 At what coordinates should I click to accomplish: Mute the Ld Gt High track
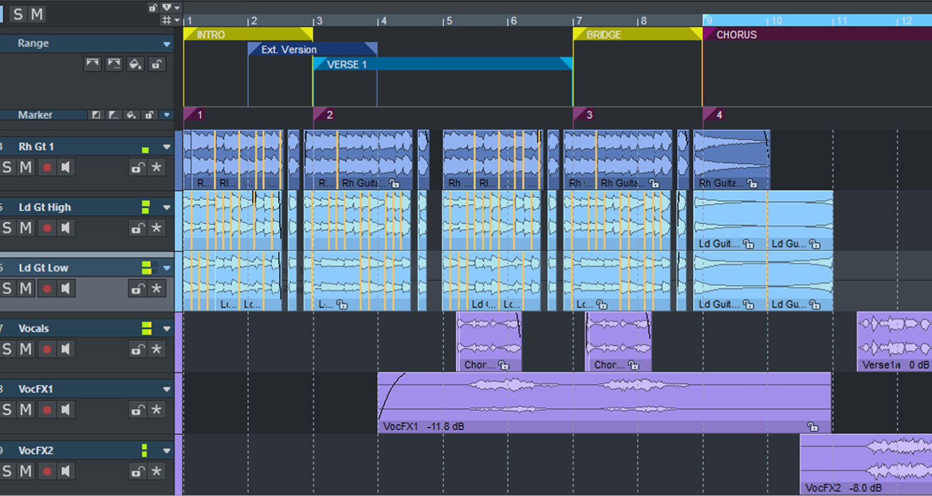tap(25, 228)
